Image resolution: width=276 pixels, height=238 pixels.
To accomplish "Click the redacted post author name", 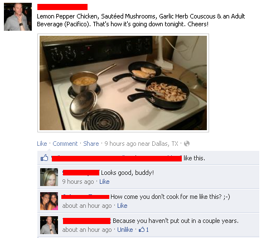I will click(62, 7).
